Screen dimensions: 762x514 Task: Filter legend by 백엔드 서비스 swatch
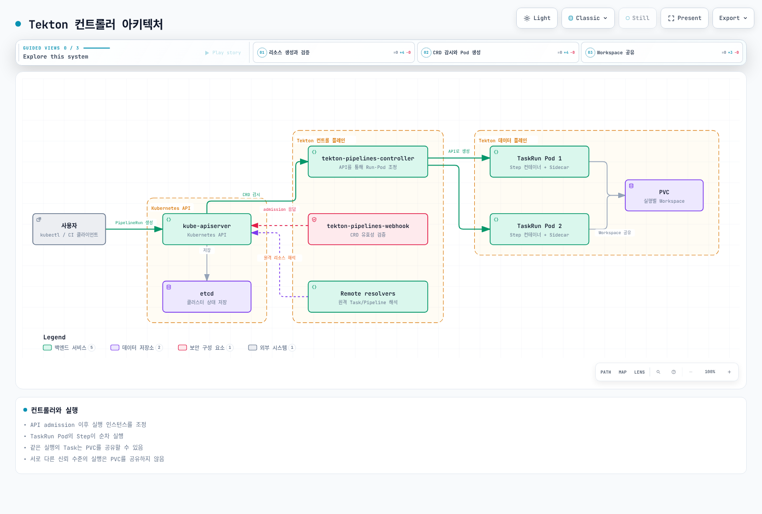point(47,347)
